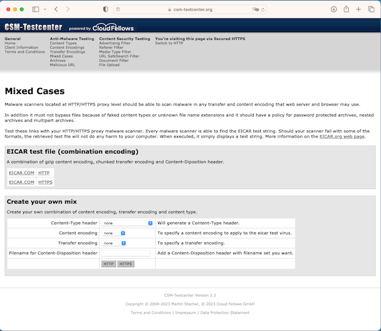Image resolution: width=381 pixels, height=331 pixels.
Task: Open the Malicious URL menu link
Action: (62, 65)
